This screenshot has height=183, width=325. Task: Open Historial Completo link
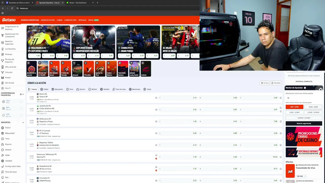(304, 82)
